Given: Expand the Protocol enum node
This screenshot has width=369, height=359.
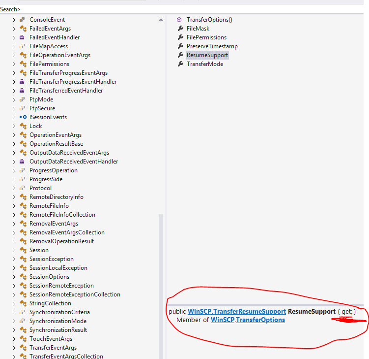Looking at the screenshot, I should pos(14,188).
